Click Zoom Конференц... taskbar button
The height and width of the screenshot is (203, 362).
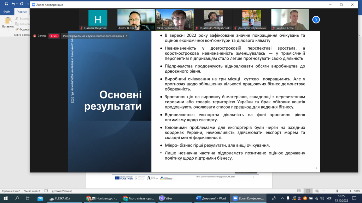(248, 198)
